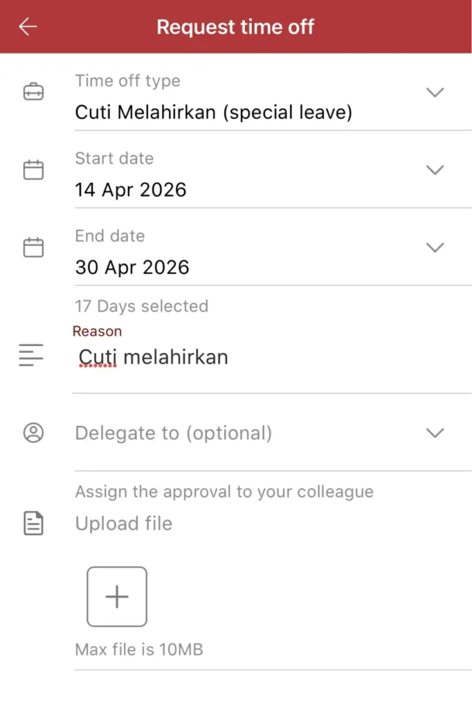Click the back arrow in the red header
The width and height of the screenshot is (472, 709).
click(x=26, y=26)
